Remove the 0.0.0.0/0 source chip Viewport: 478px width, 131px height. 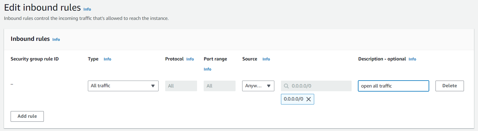(x=308, y=99)
